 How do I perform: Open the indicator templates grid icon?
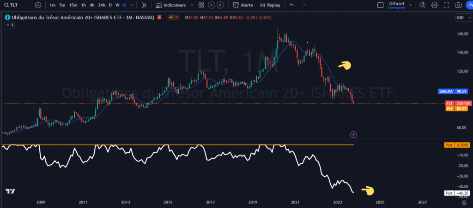[x=201, y=5]
